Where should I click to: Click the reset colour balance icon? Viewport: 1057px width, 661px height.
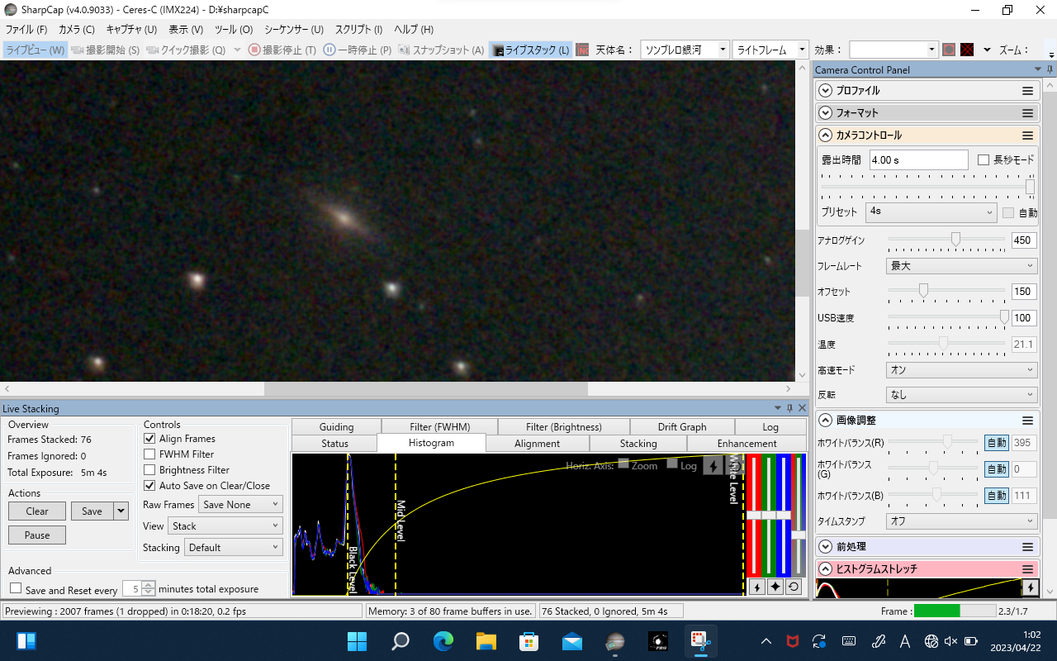793,587
